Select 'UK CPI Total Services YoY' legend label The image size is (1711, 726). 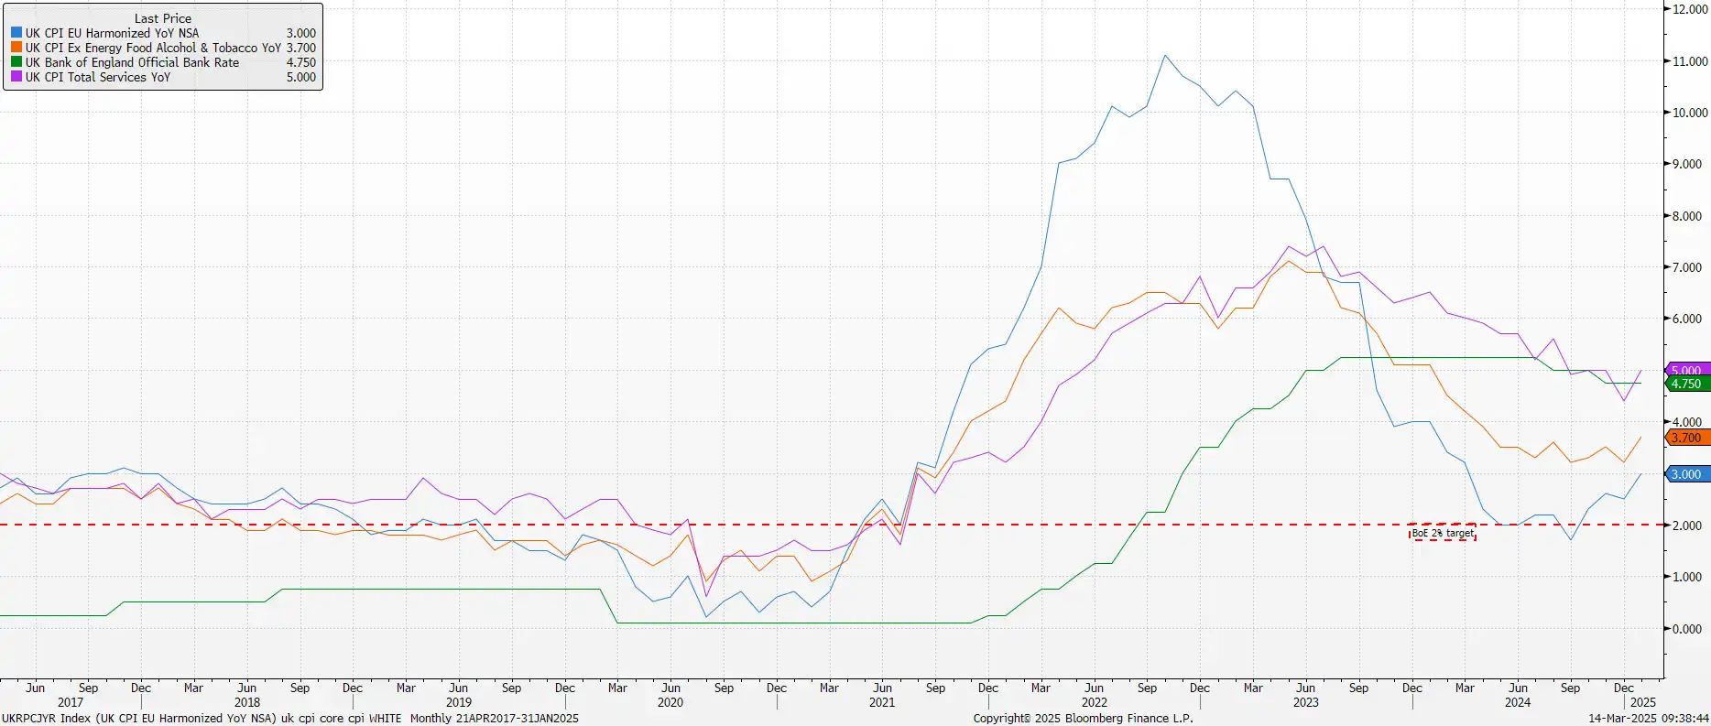pos(98,77)
